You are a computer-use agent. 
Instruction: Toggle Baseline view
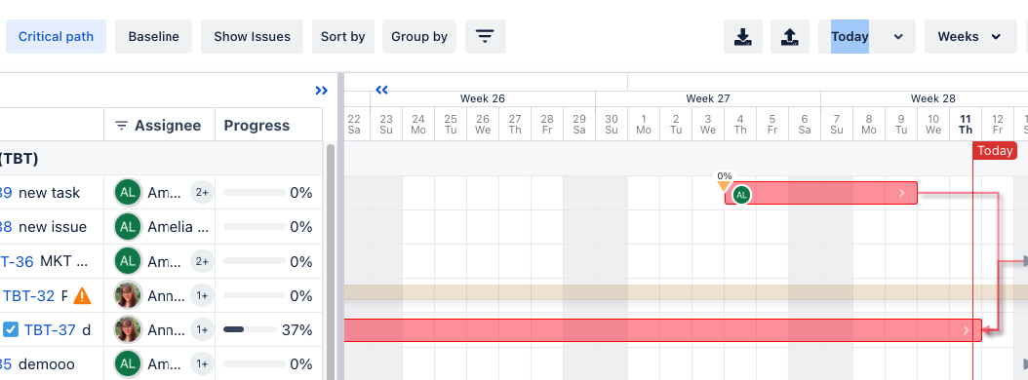coord(153,37)
